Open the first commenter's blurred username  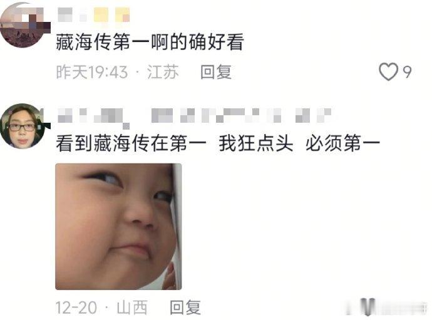[65, 14]
